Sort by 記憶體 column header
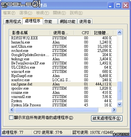 pos(102,33)
